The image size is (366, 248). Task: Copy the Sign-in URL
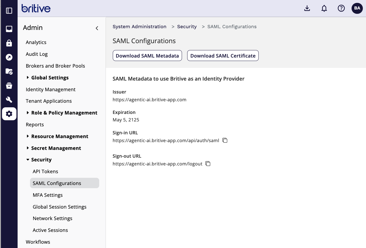(225, 140)
